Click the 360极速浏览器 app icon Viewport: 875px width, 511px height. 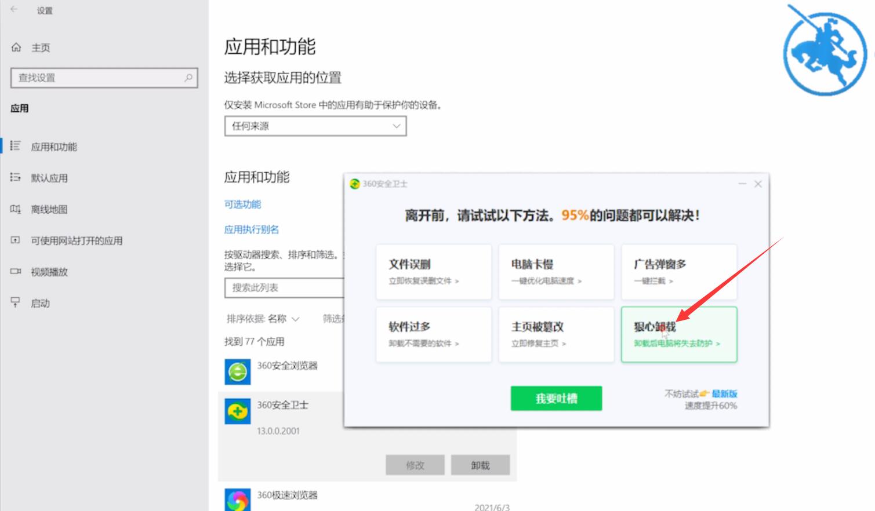pyautogui.click(x=238, y=500)
